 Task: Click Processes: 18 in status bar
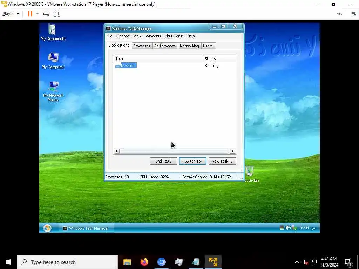click(117, 177)
